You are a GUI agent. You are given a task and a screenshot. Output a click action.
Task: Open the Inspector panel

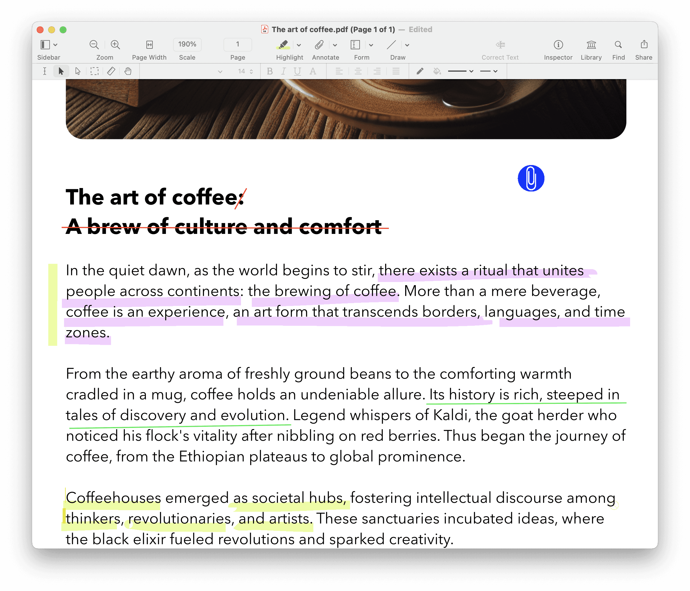[x=558, y=45]
